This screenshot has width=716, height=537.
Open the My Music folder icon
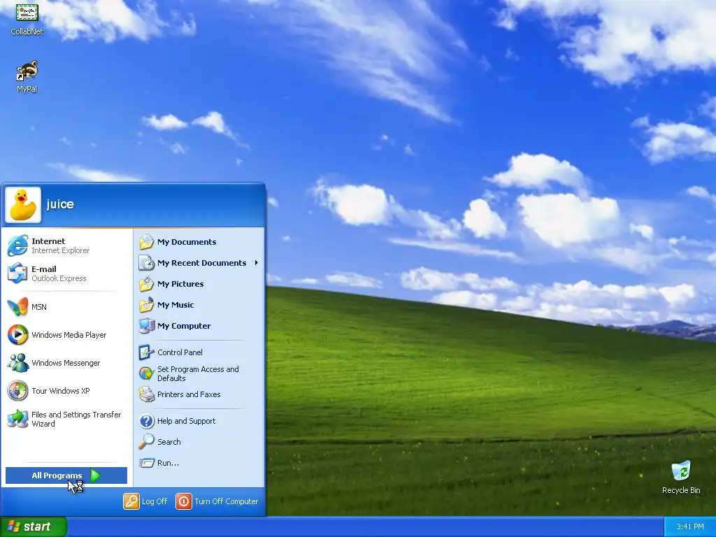(x=147, y=305)
